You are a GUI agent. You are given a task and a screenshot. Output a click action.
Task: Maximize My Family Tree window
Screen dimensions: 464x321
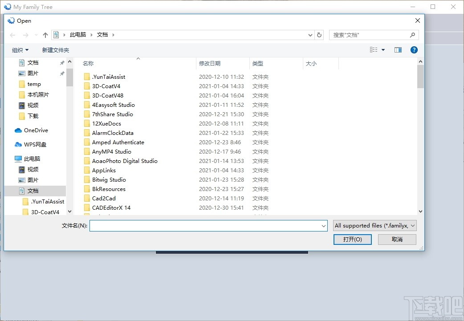pyautogui.click(x=433, y=7)
